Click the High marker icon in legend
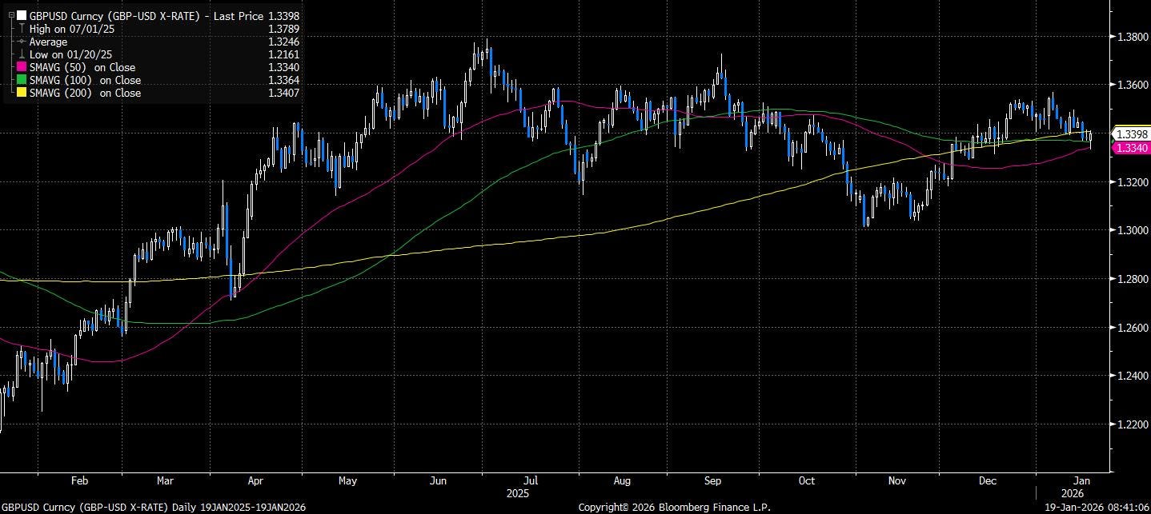 point(22,29)
